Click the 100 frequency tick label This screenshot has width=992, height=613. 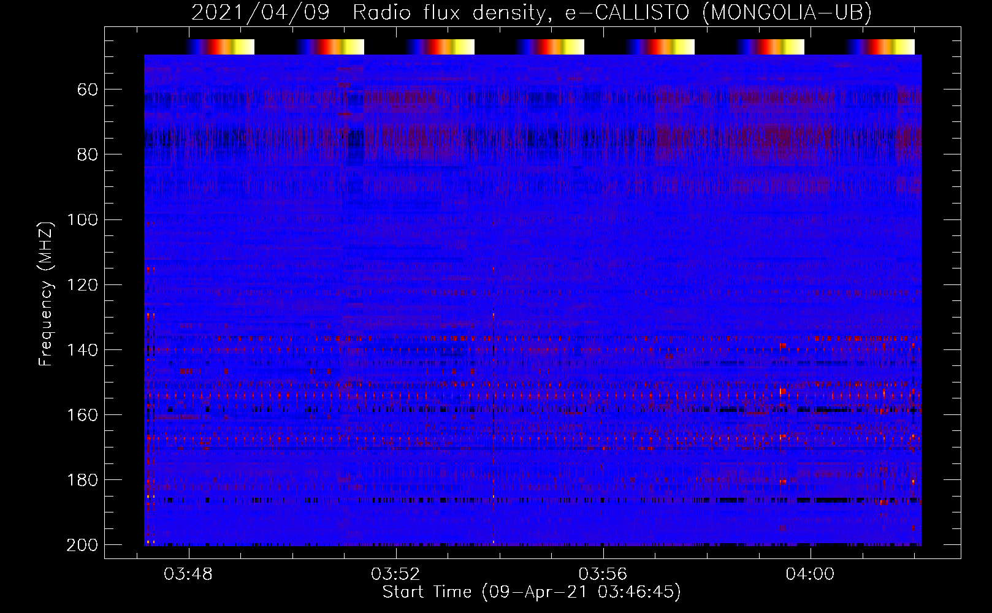(x=82, y=219)
